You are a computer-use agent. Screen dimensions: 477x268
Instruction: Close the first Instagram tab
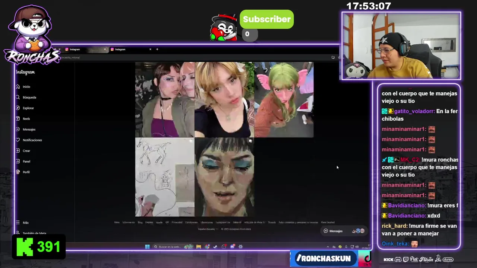click(x=105, y=49)
